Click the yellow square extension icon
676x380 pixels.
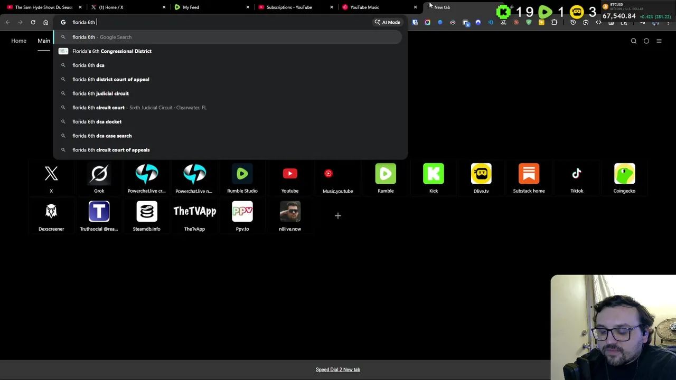541,22
